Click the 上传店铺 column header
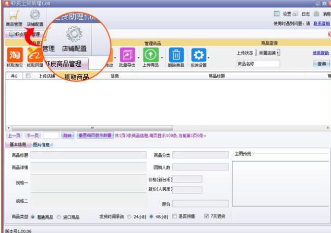 (46, 76)
